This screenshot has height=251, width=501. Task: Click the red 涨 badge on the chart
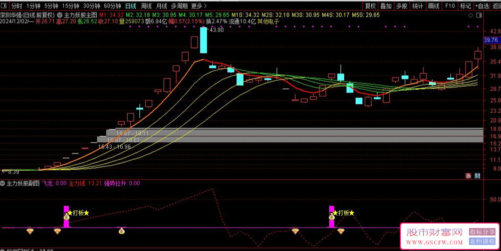coord(468,175)
